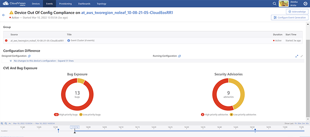Screen dimensions: 310x137
Task: Open settings gear icon in header
Action: click(305, 4)
